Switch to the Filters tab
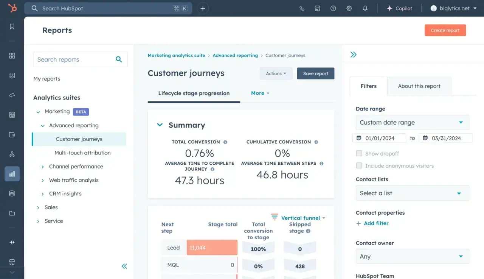 click(369, 86)
